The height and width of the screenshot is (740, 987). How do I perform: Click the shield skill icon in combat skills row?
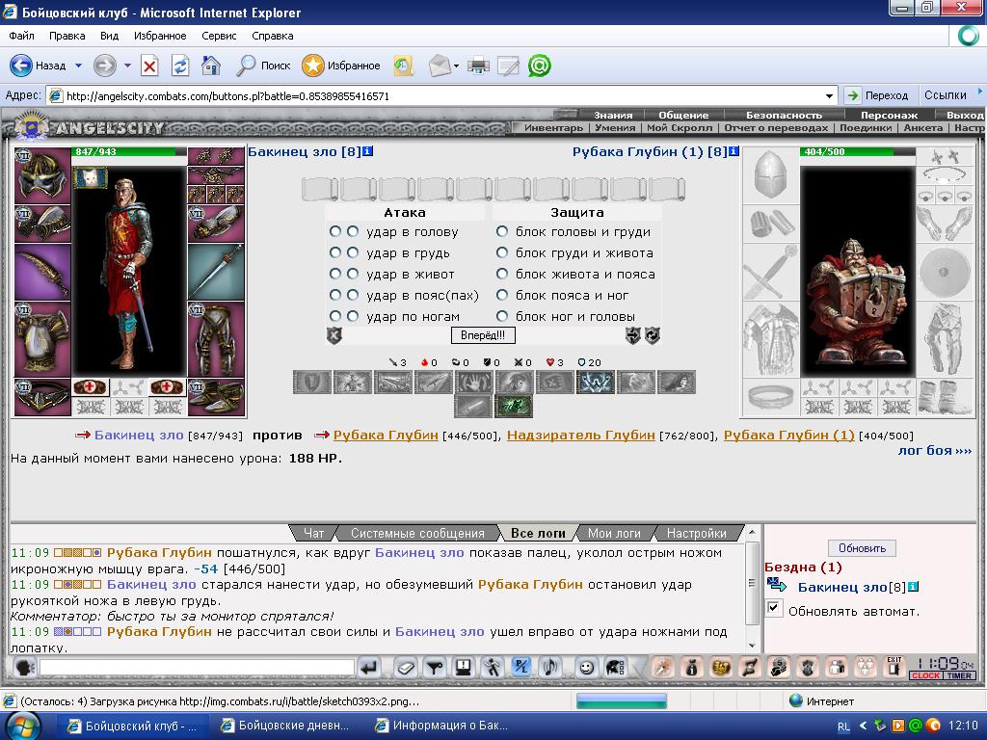311,382
